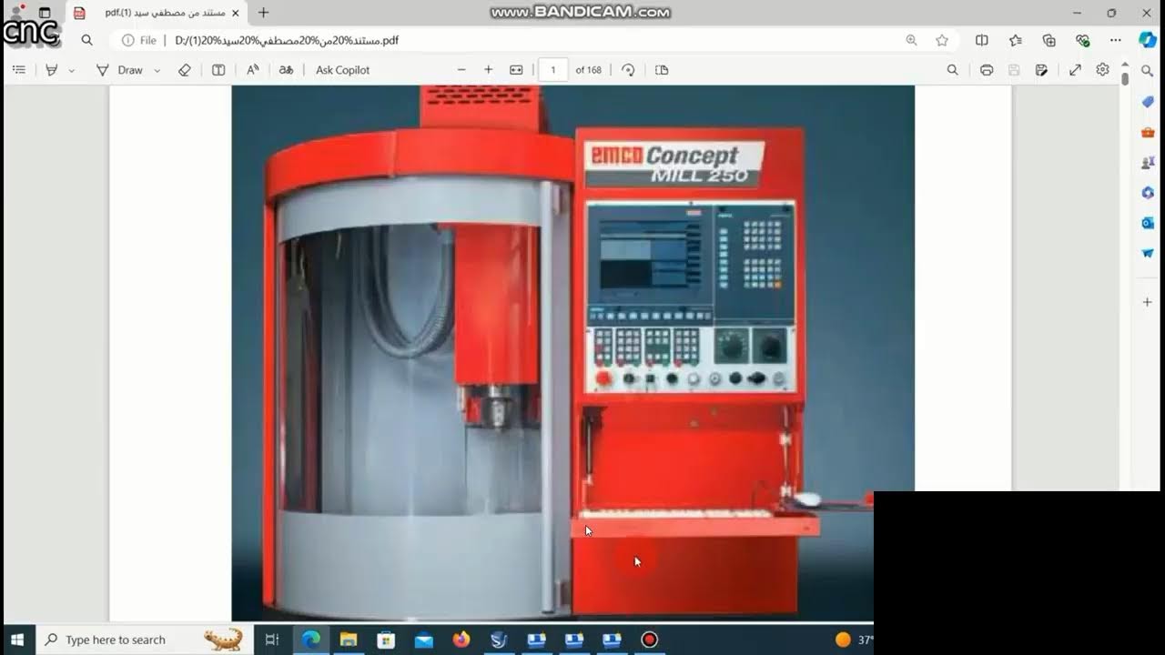Rotate the PDF page
Screen dimensions: 1165x655
click(628, 70)
